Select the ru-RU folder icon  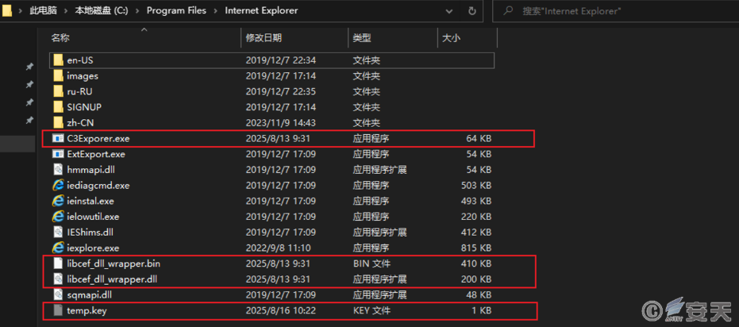tap(58, 91)
